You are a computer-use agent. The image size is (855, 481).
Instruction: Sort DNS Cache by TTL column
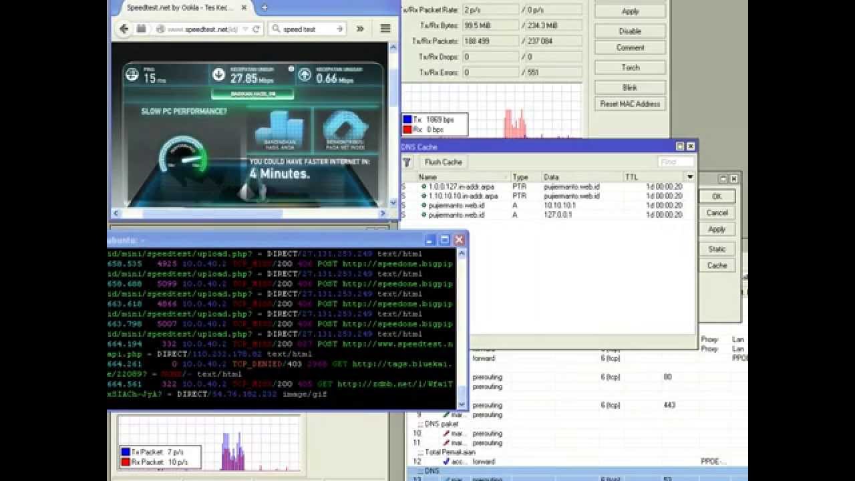point(654,177)
